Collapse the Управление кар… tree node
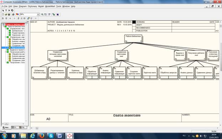The height and width of the screenshot is (139, 222). tap(6, 37)
